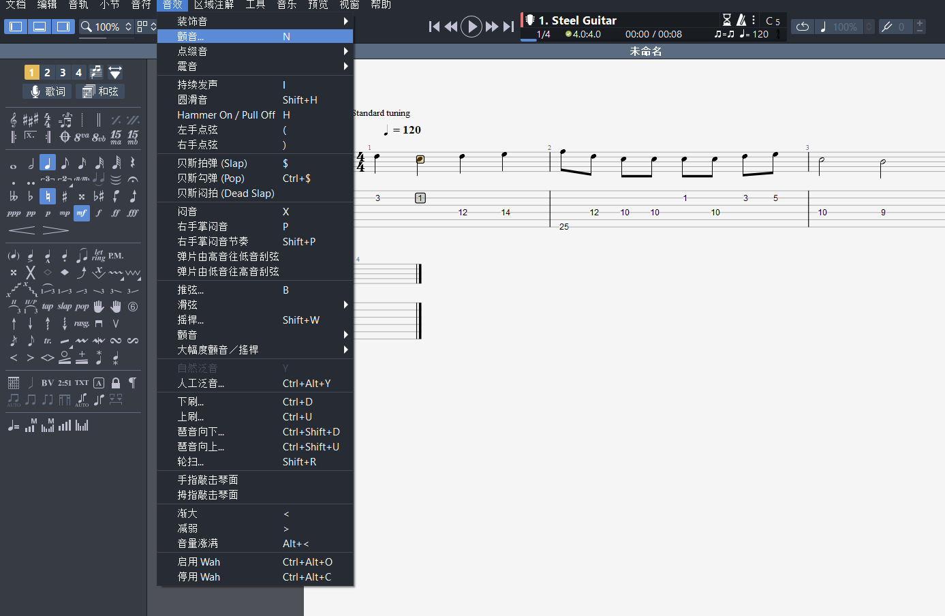Click the 和弦 button
The height and width of the screenshot is (616, 945).
100,91
